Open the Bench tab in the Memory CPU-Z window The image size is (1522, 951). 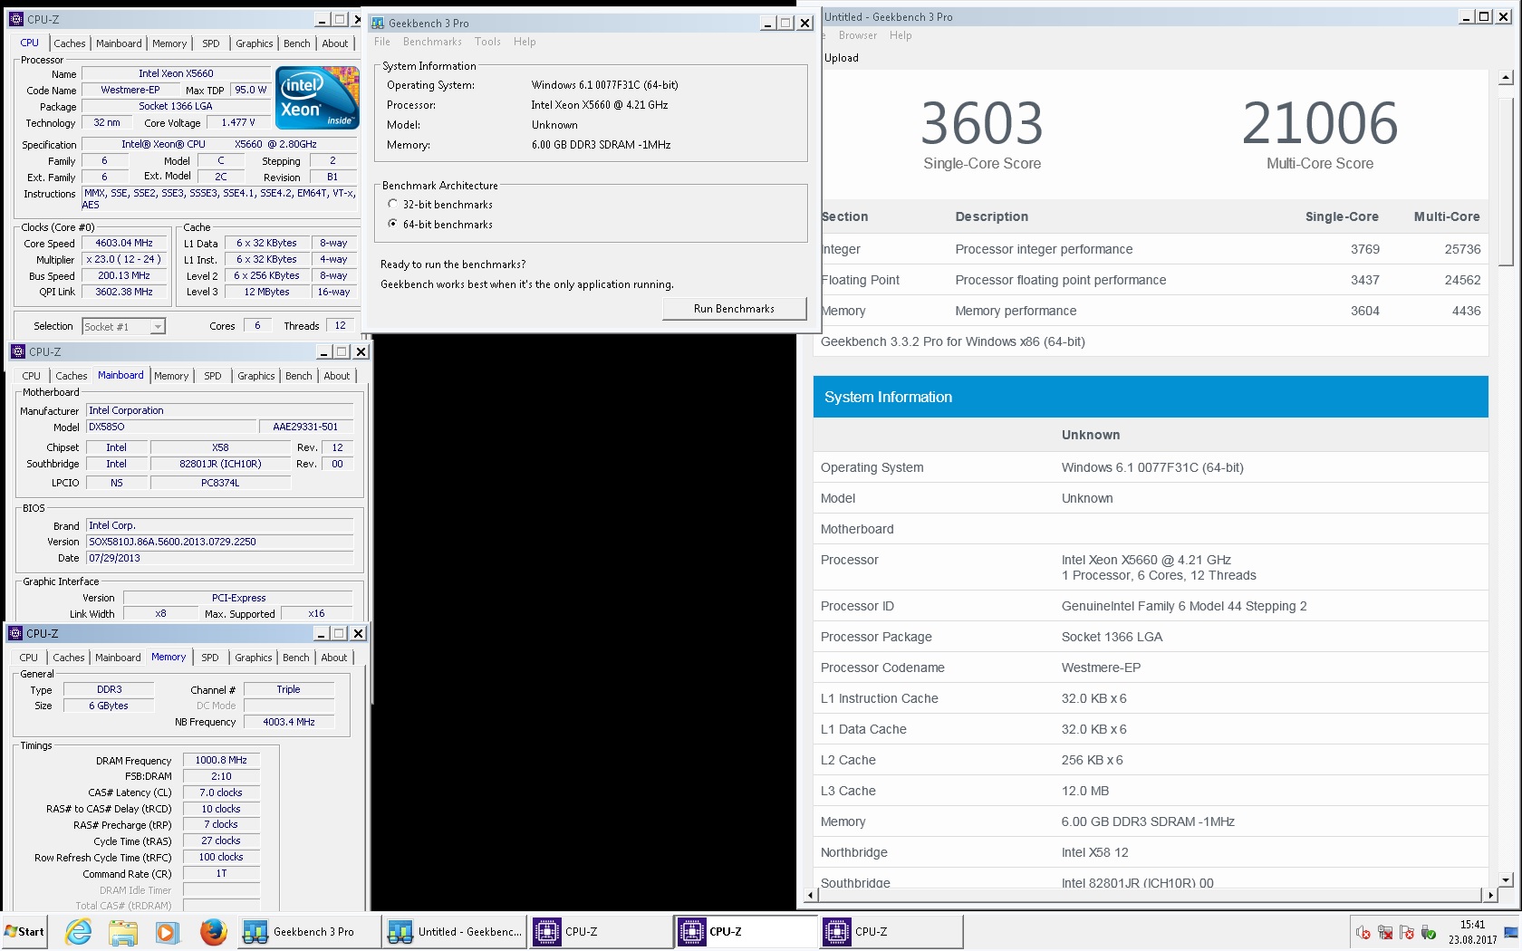[296, 658]
